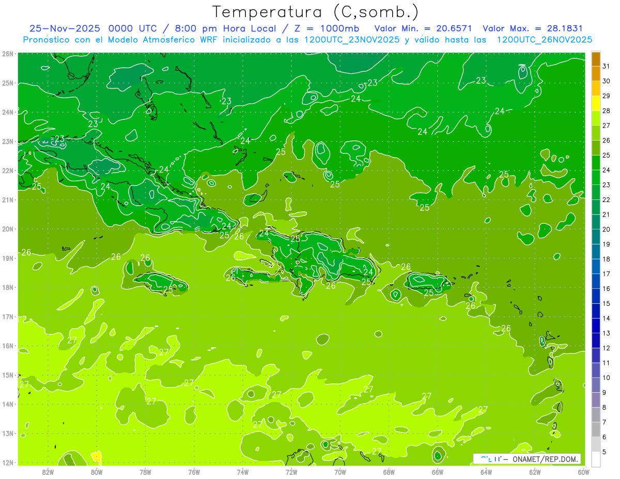Viewport: 620px width, 479px height.
Task: Click the '25N' latitude axis label
Action: (x=8, y=83)
